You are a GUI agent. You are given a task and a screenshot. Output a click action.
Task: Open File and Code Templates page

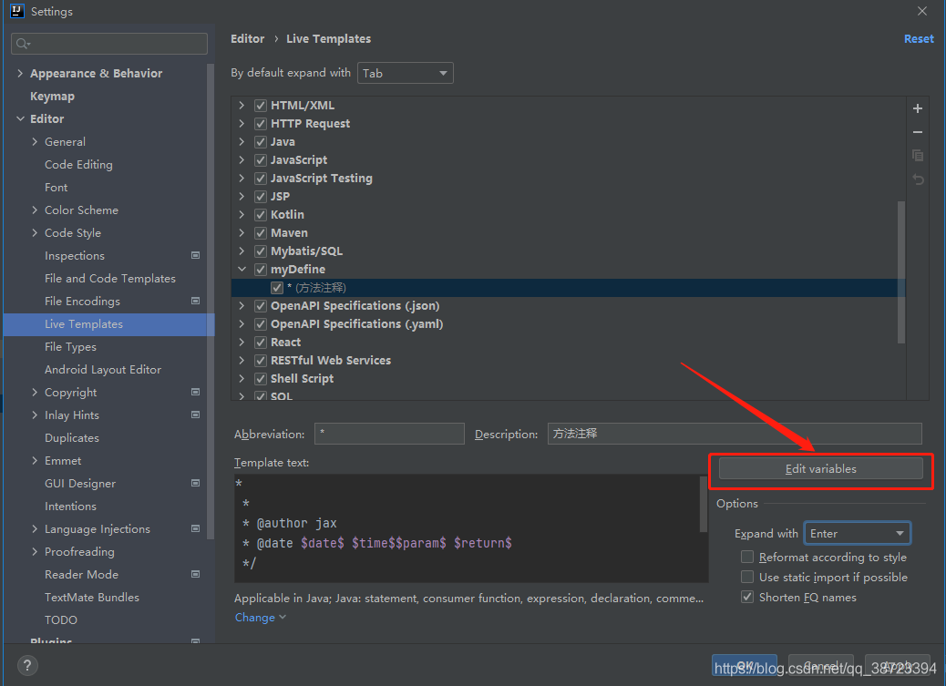pos(109,278)
